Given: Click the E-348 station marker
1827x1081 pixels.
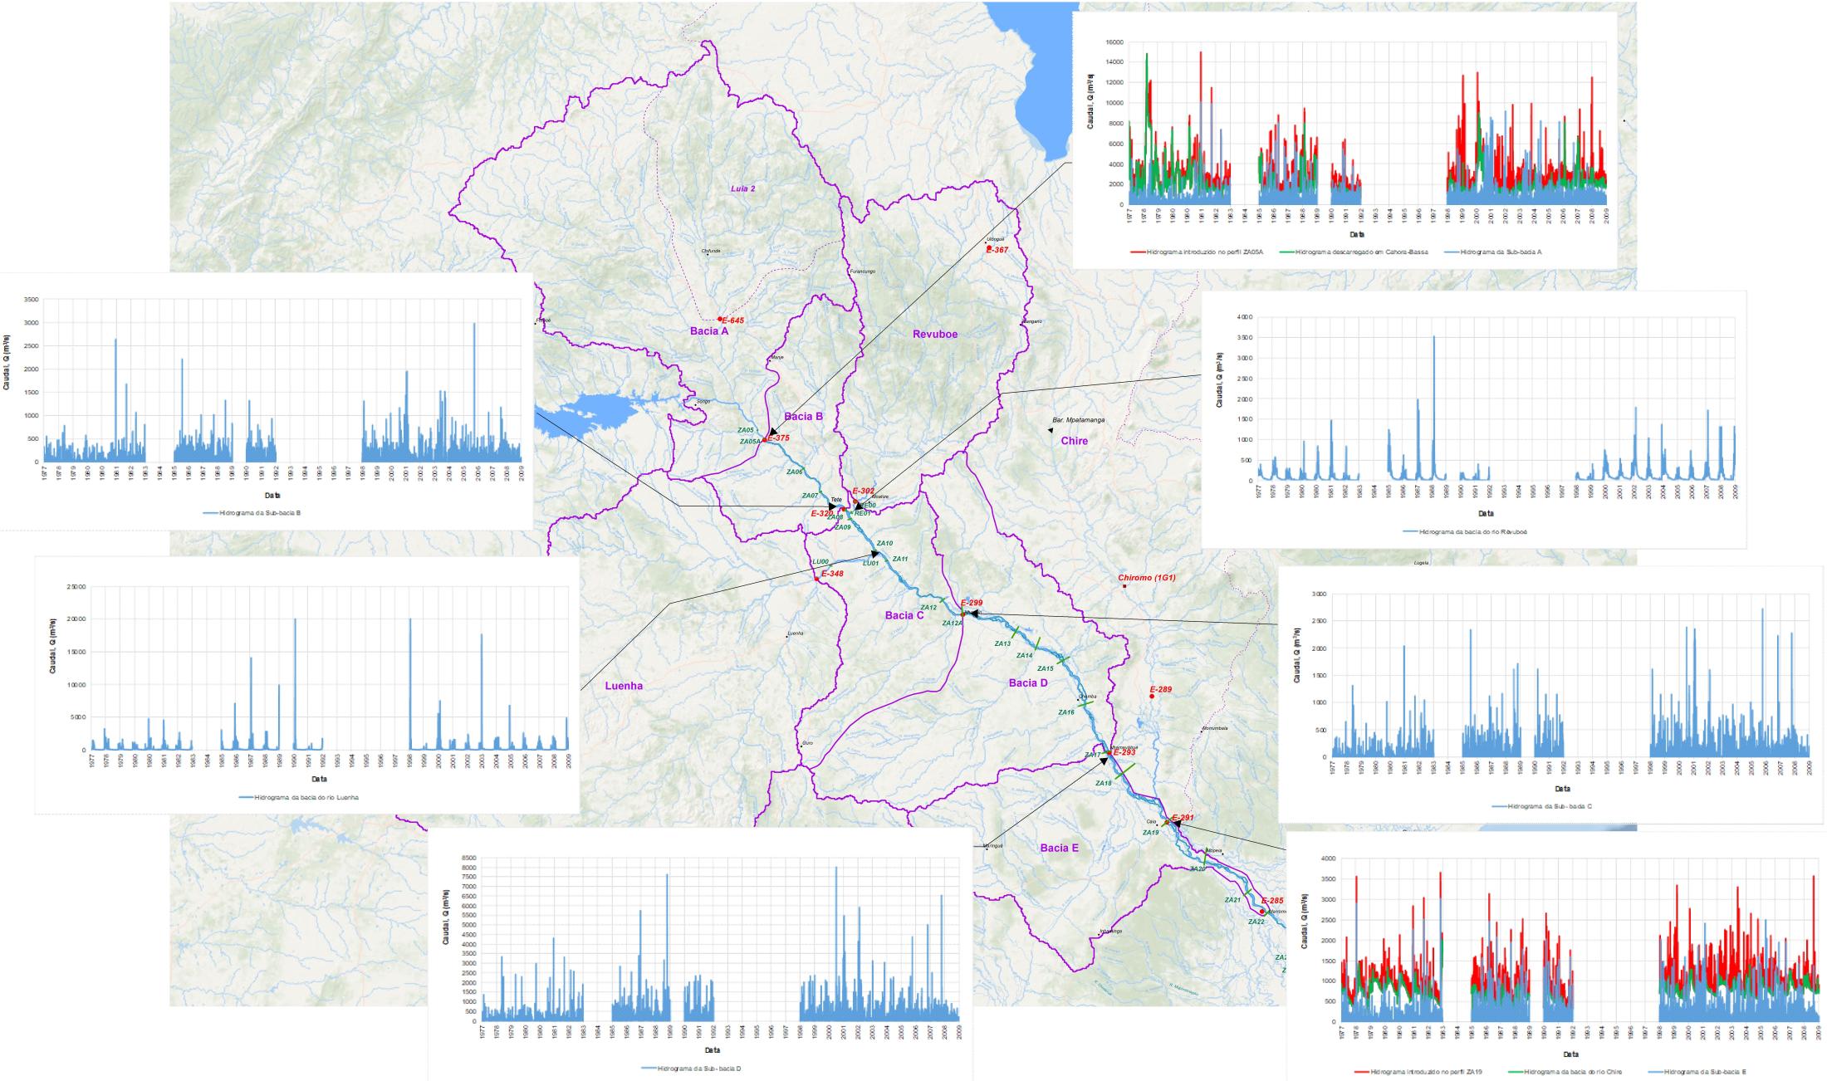Looking at the screenshot, I should pyautogui.click(x=816, y=579).
